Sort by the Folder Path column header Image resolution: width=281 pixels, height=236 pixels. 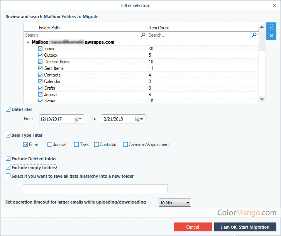[85, 28]
